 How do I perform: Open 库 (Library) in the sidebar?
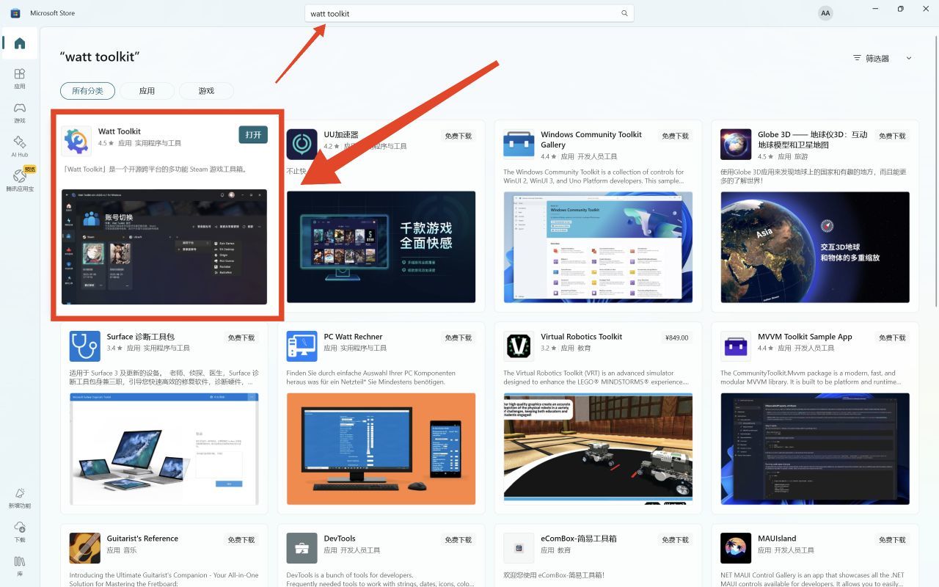coord(20,566)
